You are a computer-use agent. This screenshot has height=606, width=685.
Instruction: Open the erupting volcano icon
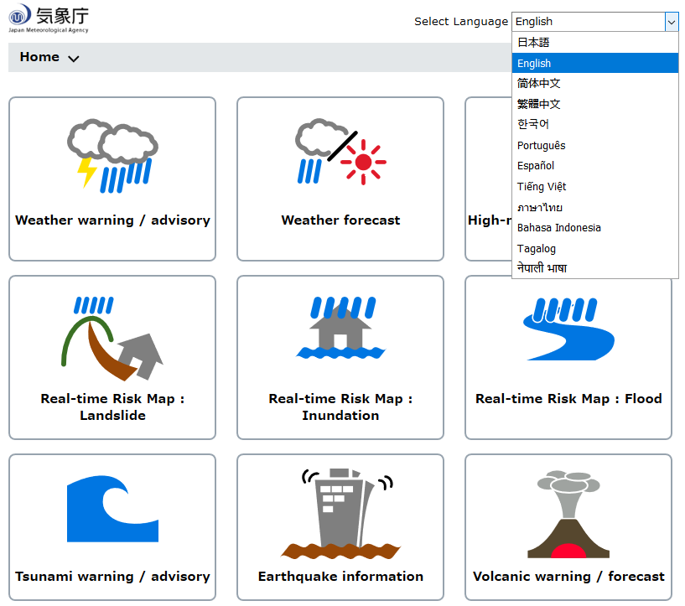click(568, 513)
